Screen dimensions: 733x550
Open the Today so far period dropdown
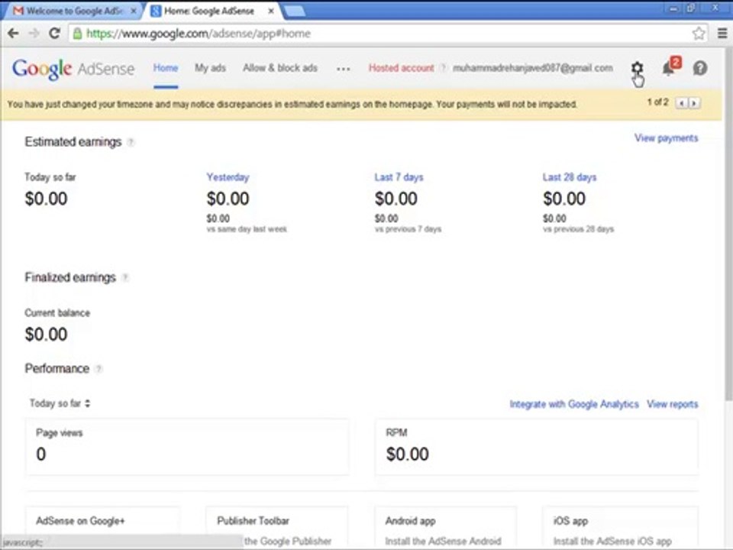click(x=60, y=403)
